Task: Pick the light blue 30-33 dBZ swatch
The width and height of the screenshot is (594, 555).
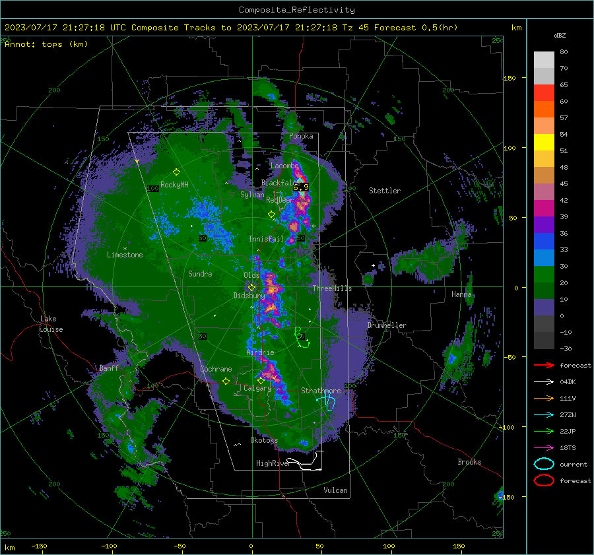Action: tap(544, 258)
